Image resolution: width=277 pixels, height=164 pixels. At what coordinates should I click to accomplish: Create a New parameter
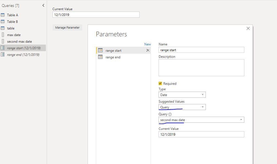[x=148, y=44]
